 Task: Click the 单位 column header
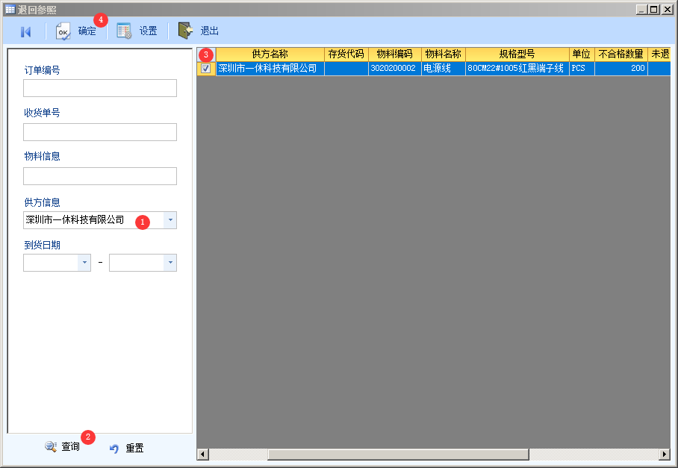pos(582,54)
